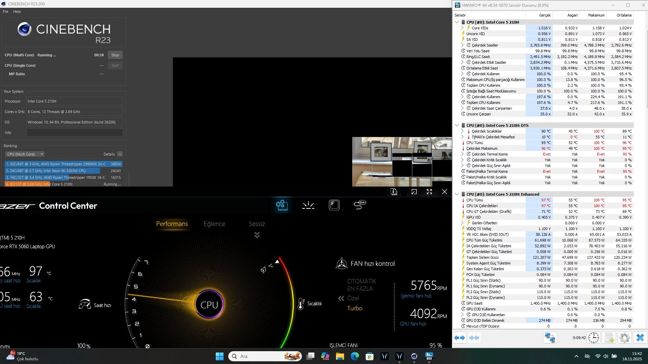648x364 pixels.
Task: Click the HWiNFO network computers icon
Action: (550, 338)
